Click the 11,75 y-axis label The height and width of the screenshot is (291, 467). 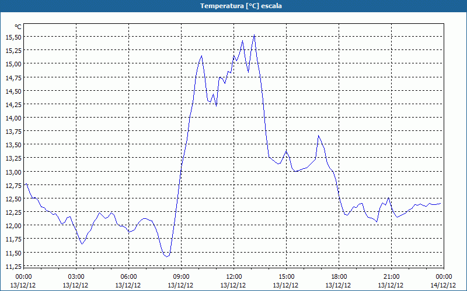click(x=13, y=239)
